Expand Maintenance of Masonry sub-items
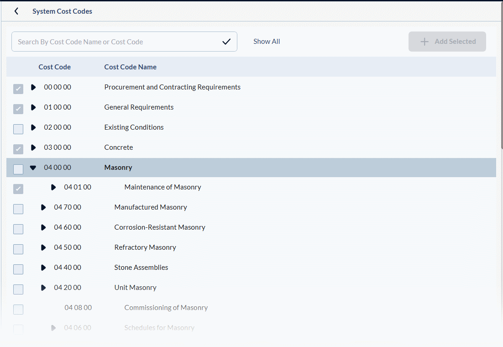Image resolution: width=503 pixels, height=347 pixels. (53, 187)
